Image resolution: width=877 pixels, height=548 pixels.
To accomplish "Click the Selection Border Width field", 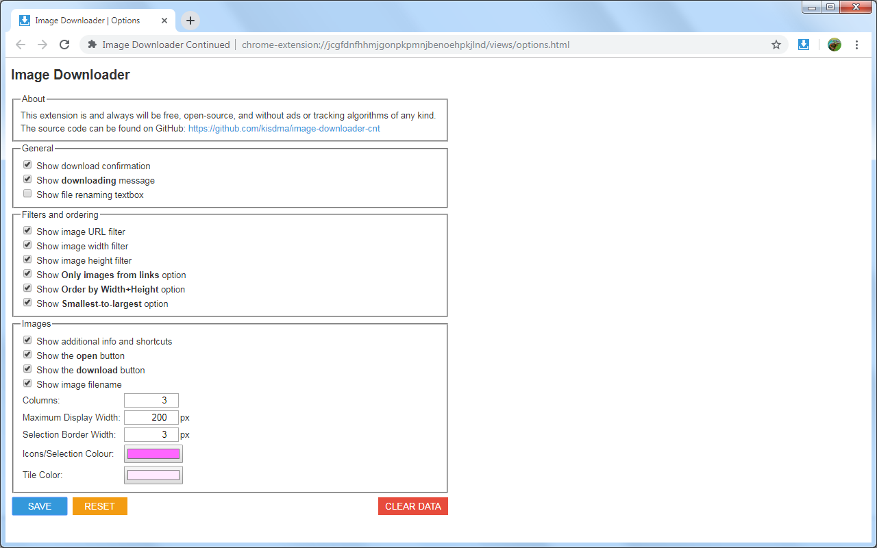I will tap(151, 434).
